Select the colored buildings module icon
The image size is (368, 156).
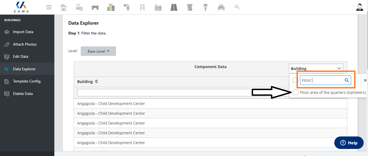click(x=111, y=7)
